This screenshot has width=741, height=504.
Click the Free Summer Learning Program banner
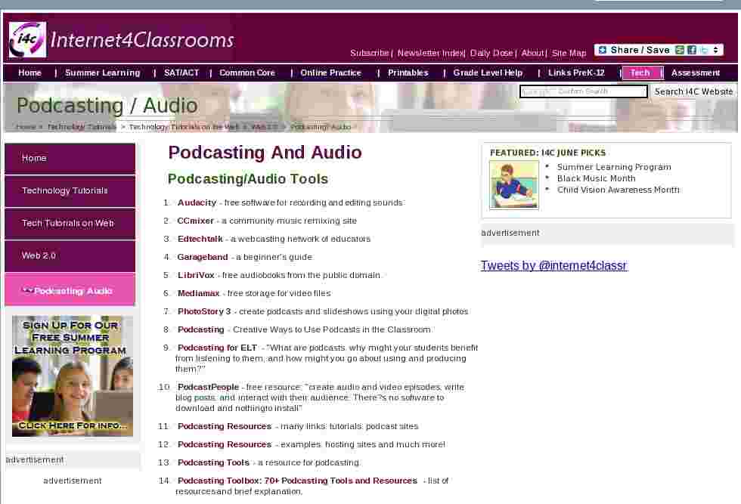(x=73, y=376)
